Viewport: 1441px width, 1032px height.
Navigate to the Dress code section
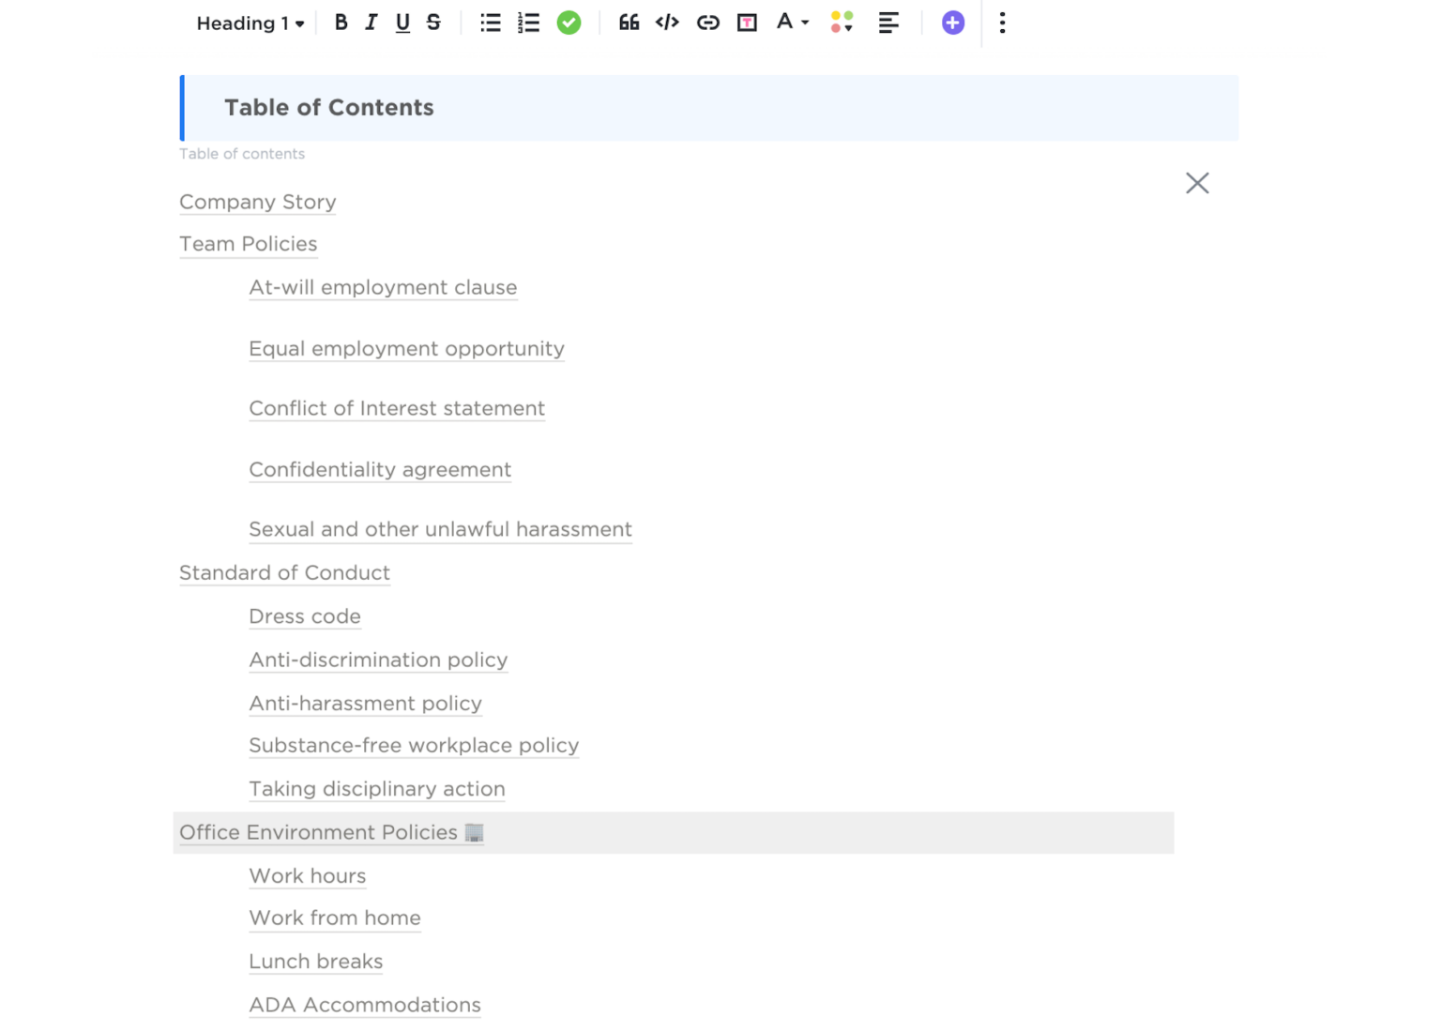click(x=304, y=616)
